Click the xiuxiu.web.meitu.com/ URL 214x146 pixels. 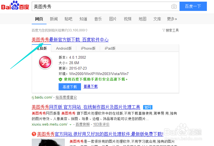pos(50,124)
